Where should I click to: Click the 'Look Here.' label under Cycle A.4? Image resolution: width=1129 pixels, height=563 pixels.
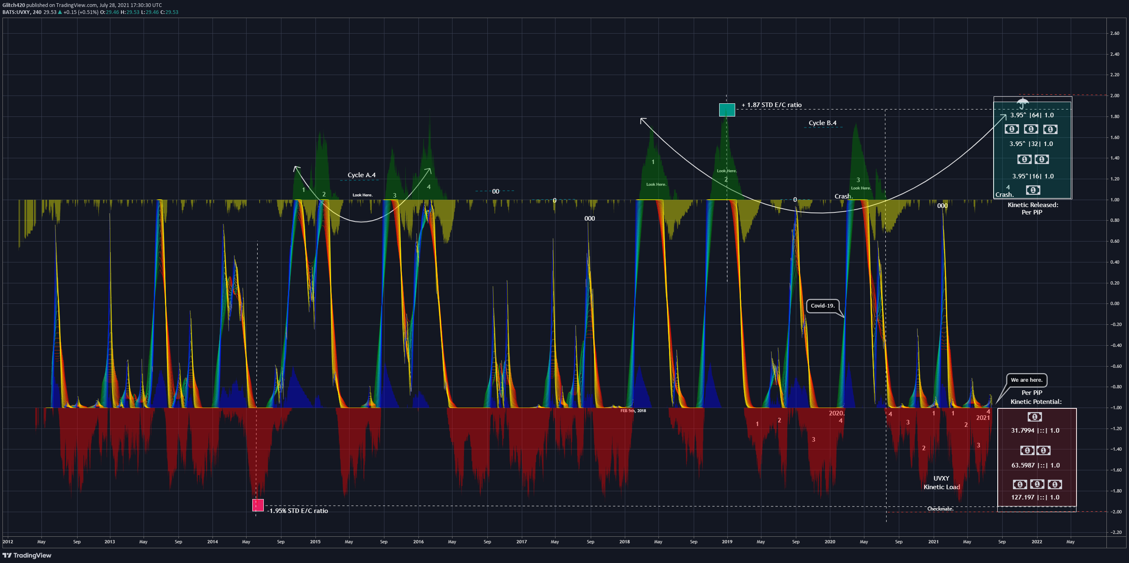tap(363, 196)
